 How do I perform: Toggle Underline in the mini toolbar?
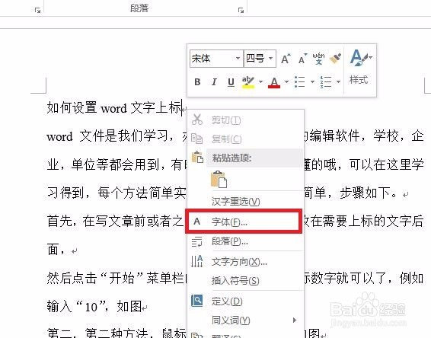click(x=231, y=82)
